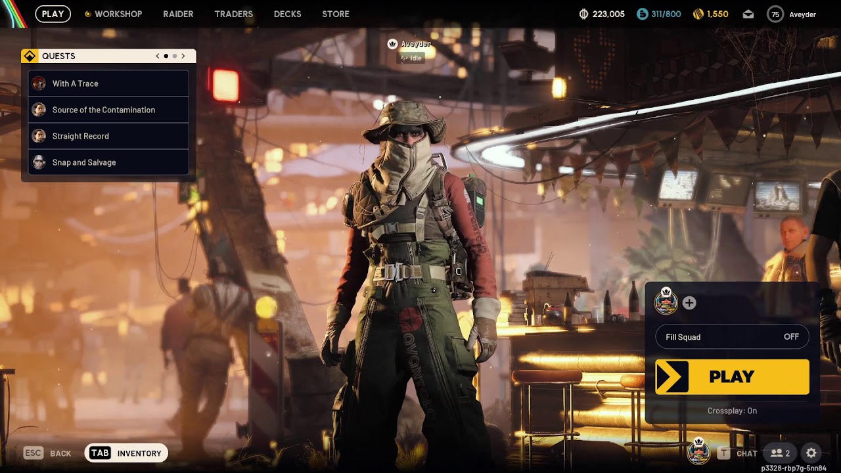
Task: Click the Idle status label
Action: tap(411, 58)
